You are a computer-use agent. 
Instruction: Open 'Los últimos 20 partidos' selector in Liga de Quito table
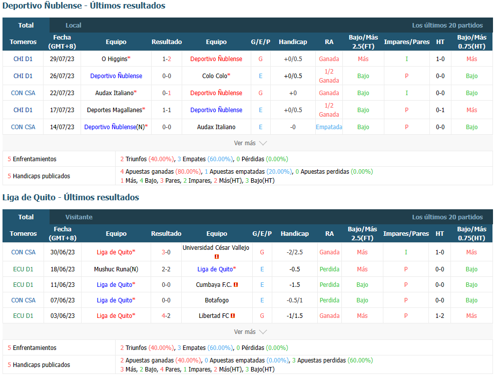point(447,217)
